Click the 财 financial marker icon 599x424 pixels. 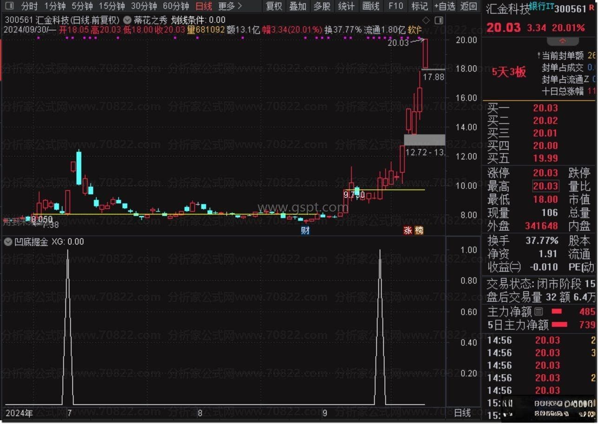click(x=305, y=231)
